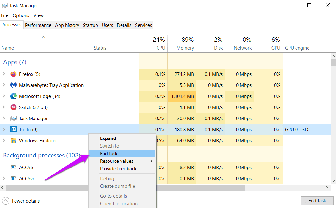This screenshot has width=336, height=208.
Task: Open the File menu
Action: pos(4,15)
